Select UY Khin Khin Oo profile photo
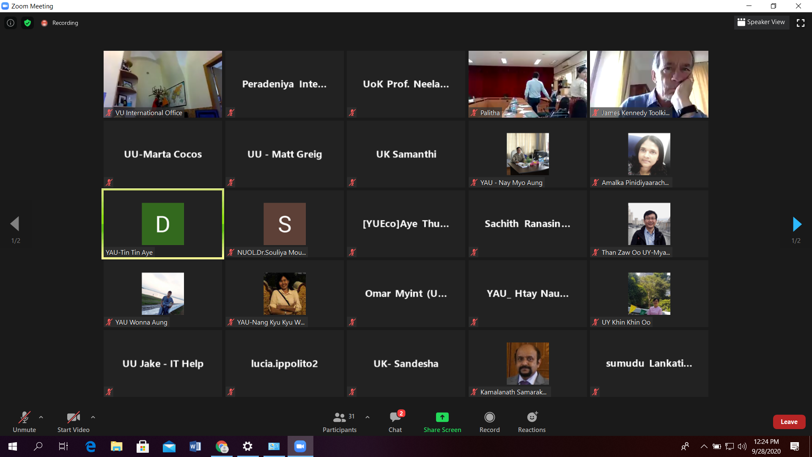 click(x=649, y=294)
